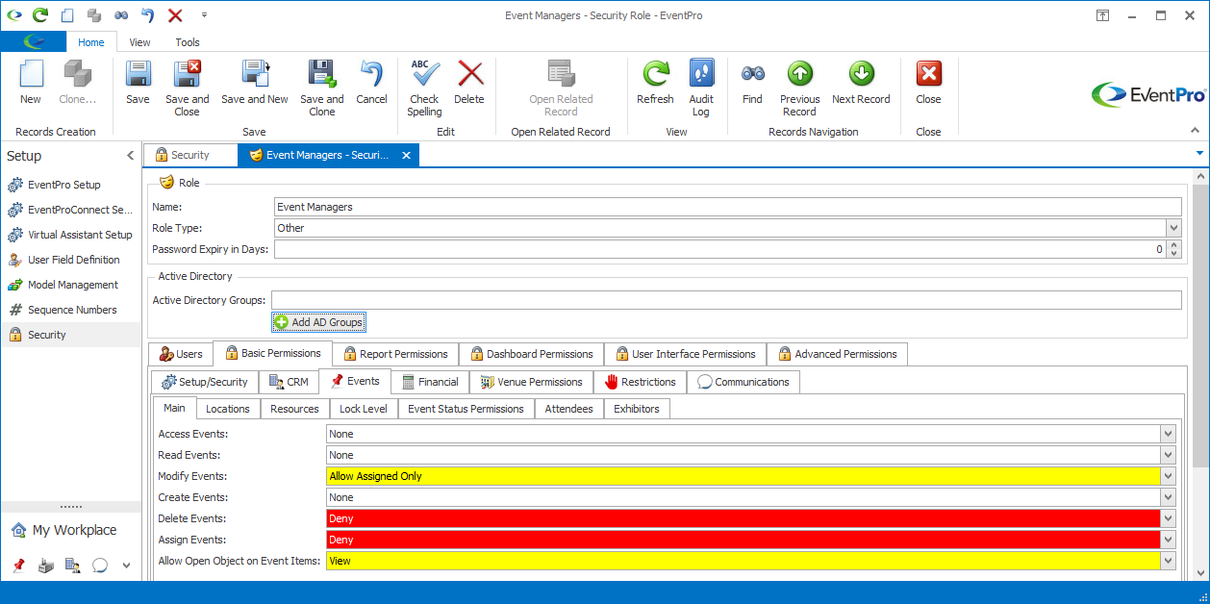The image size is (1210, 604).
Task: Click Save and Close in the ribbon
Action: pos(187,88)
